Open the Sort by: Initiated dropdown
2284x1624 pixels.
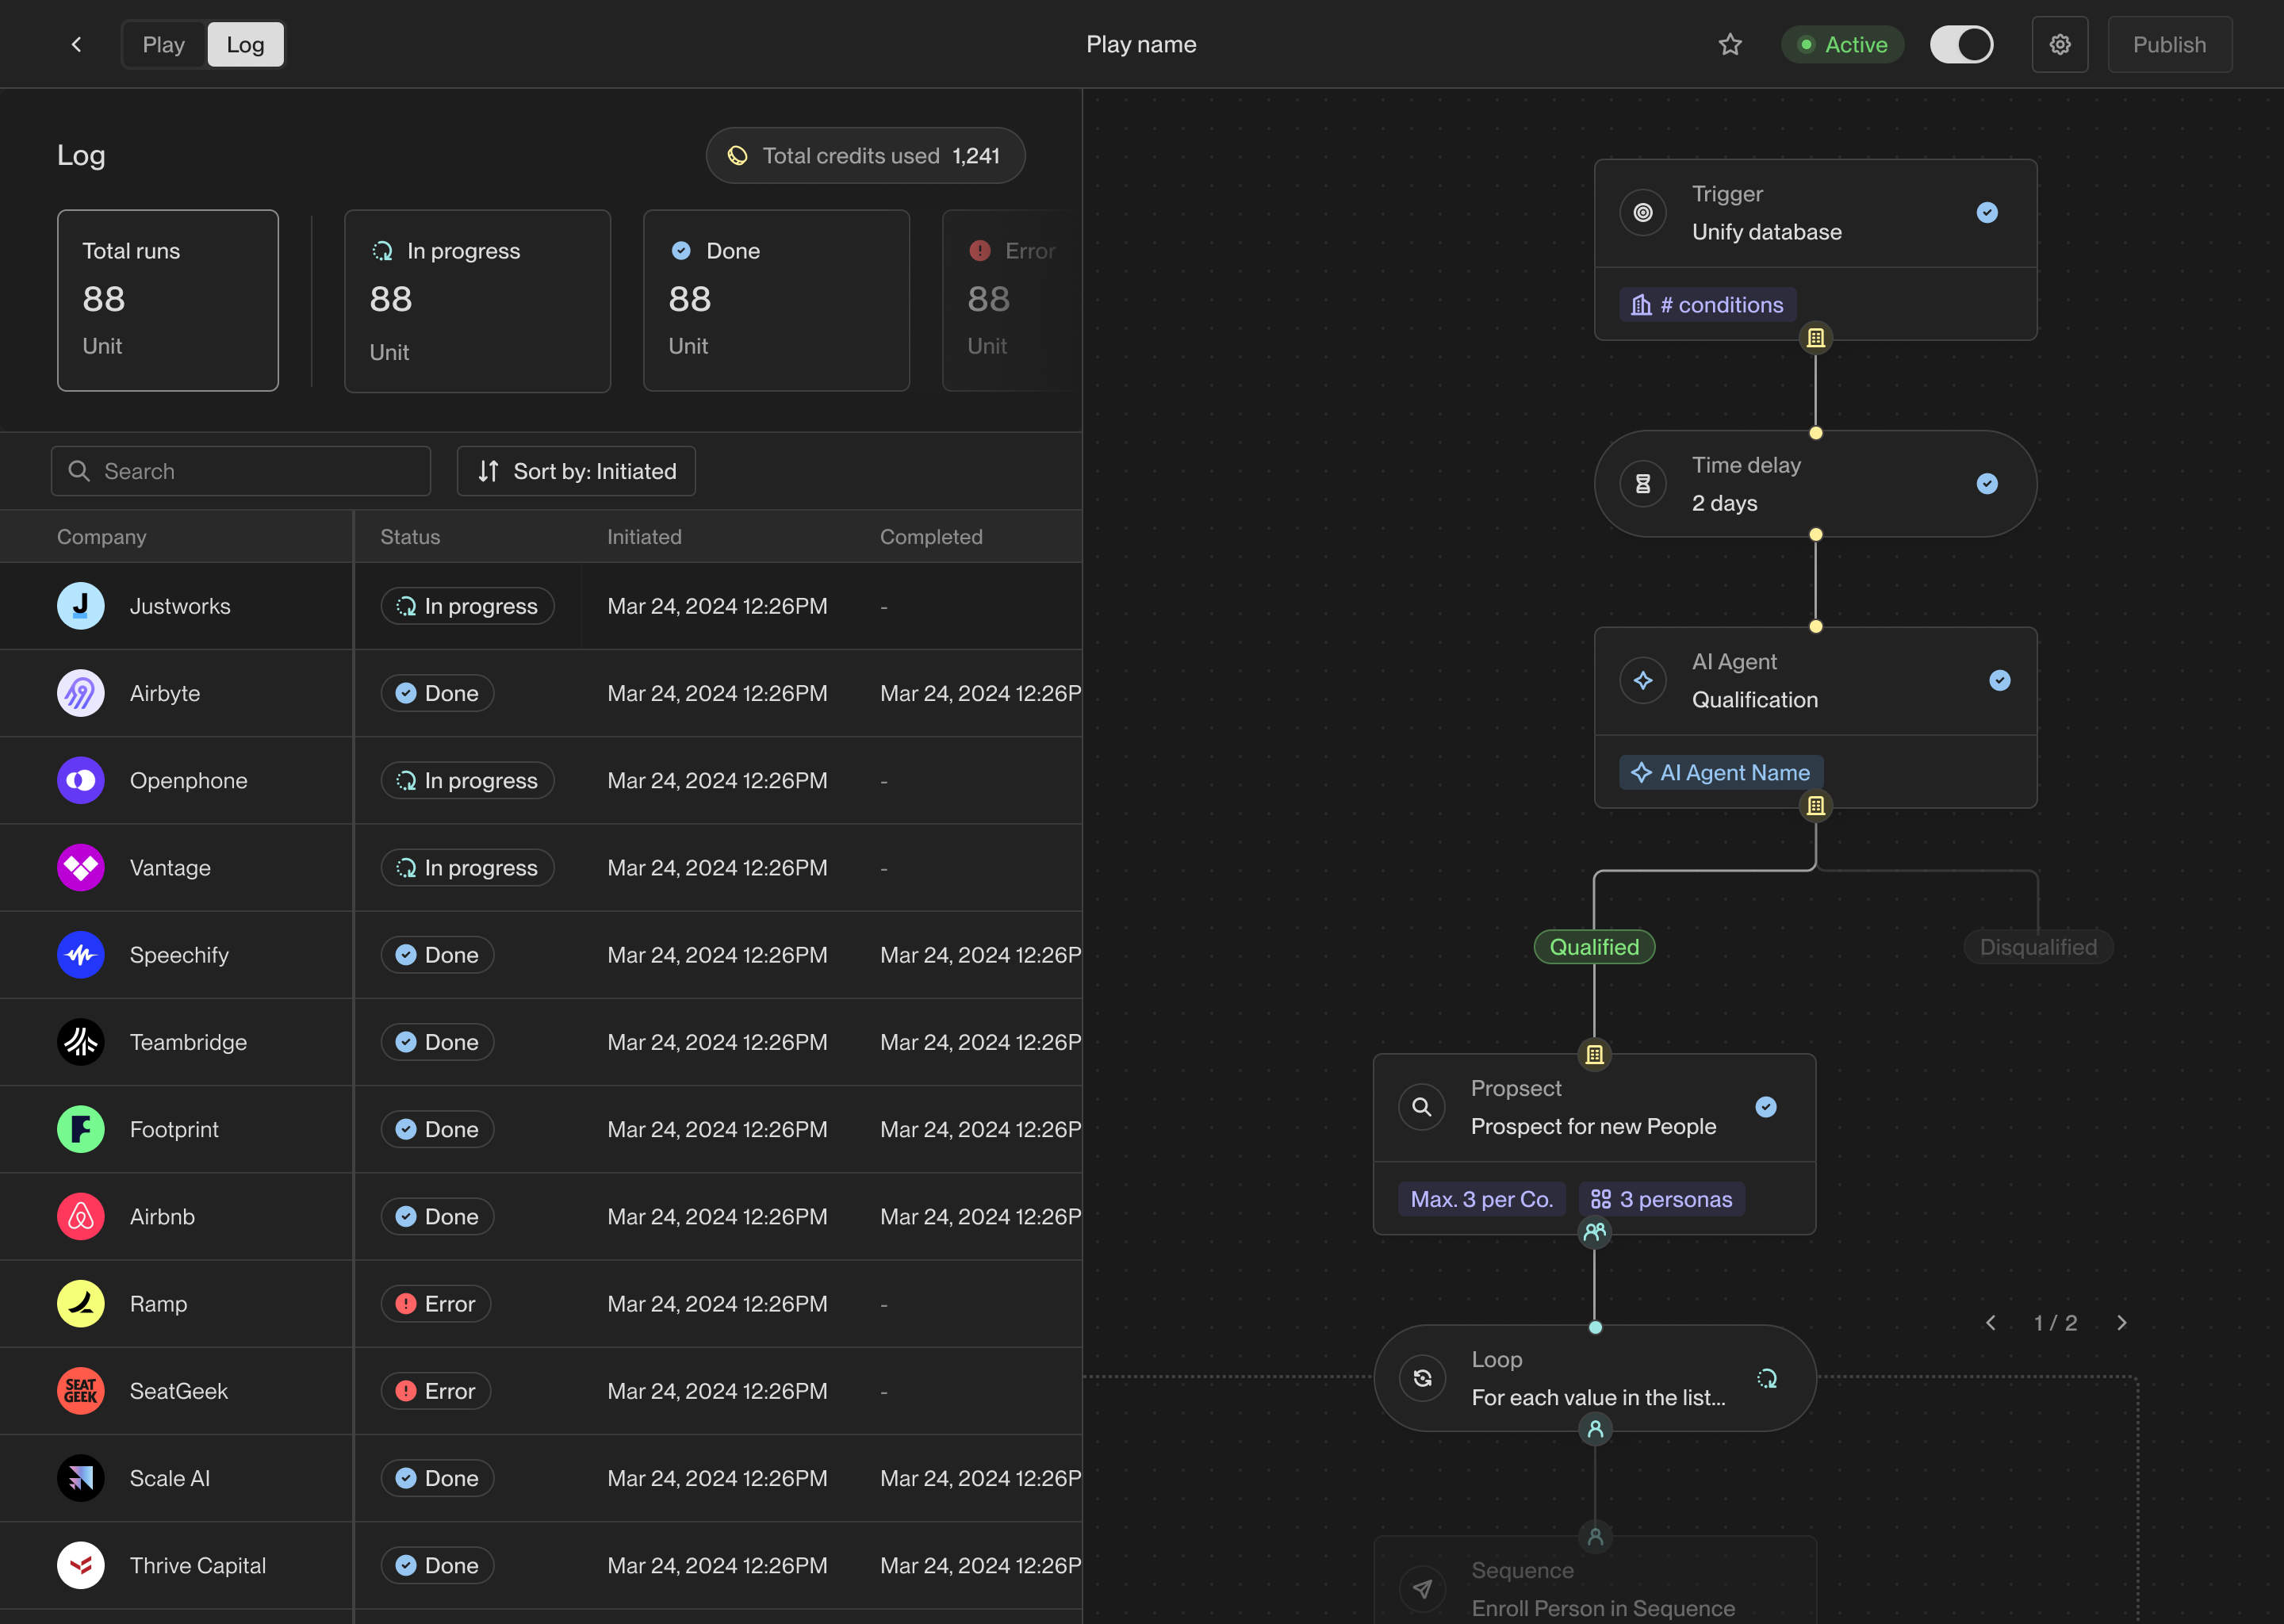(576, 471)
